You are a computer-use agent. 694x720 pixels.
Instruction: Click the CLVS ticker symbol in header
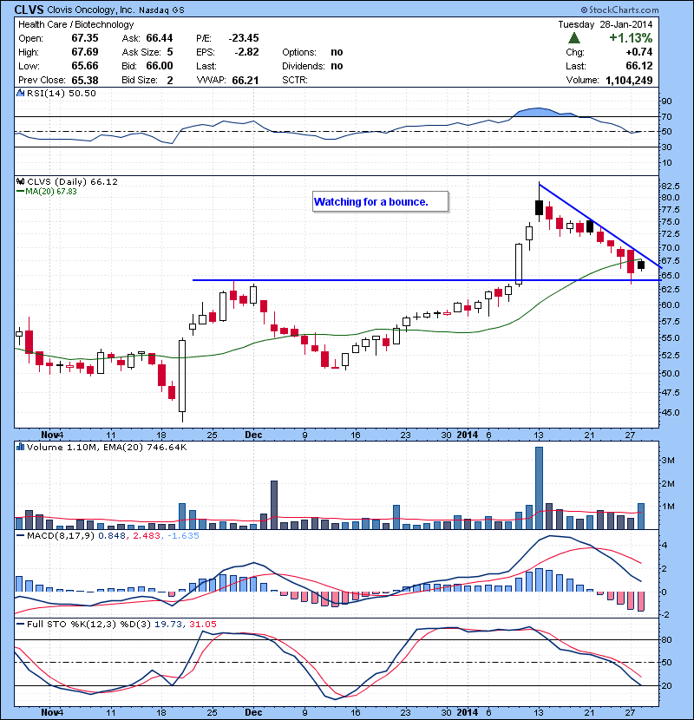coord(29,10)
